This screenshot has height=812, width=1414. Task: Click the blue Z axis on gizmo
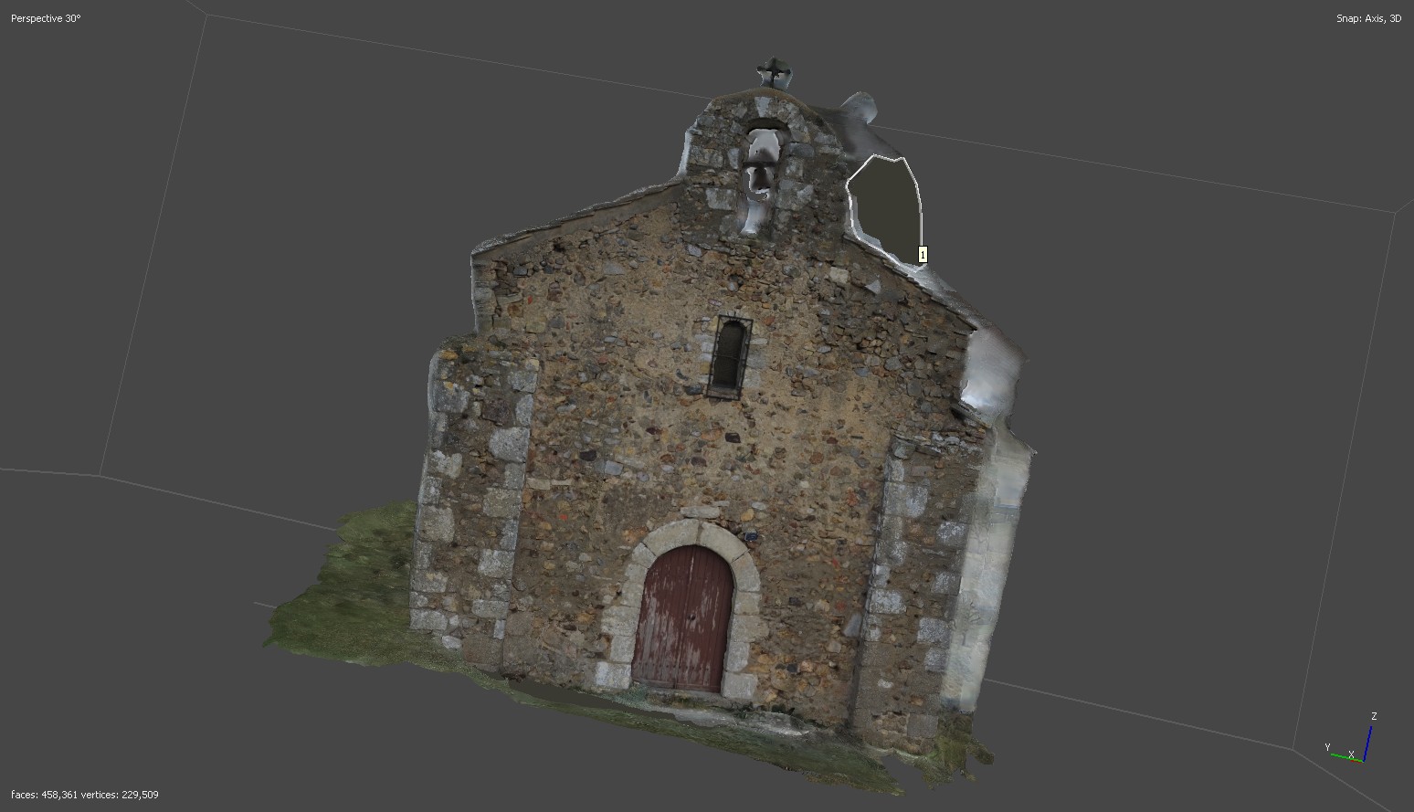click(x=1368, y=738)
